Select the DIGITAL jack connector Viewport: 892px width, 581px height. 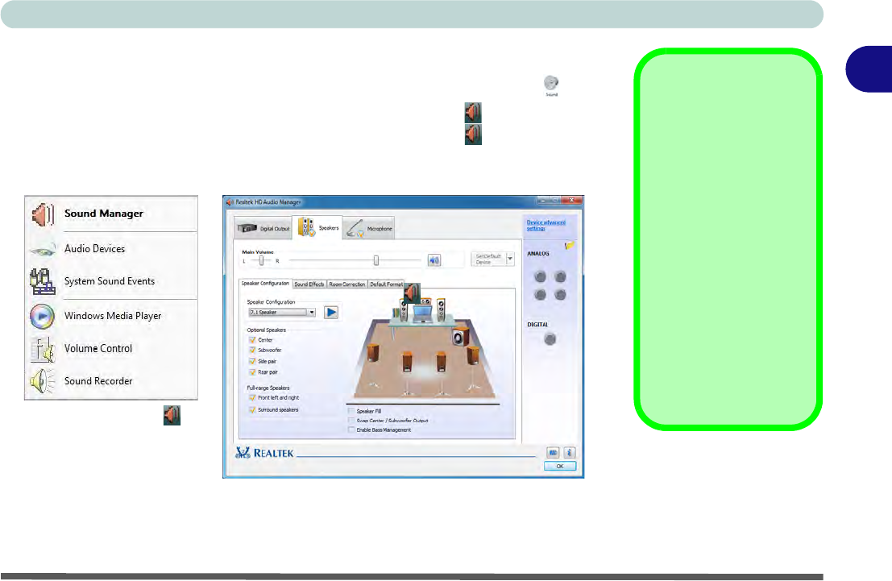pos(550,340)
